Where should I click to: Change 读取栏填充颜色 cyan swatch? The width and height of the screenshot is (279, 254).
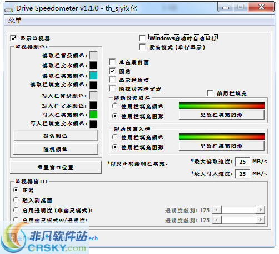point(93,75)
